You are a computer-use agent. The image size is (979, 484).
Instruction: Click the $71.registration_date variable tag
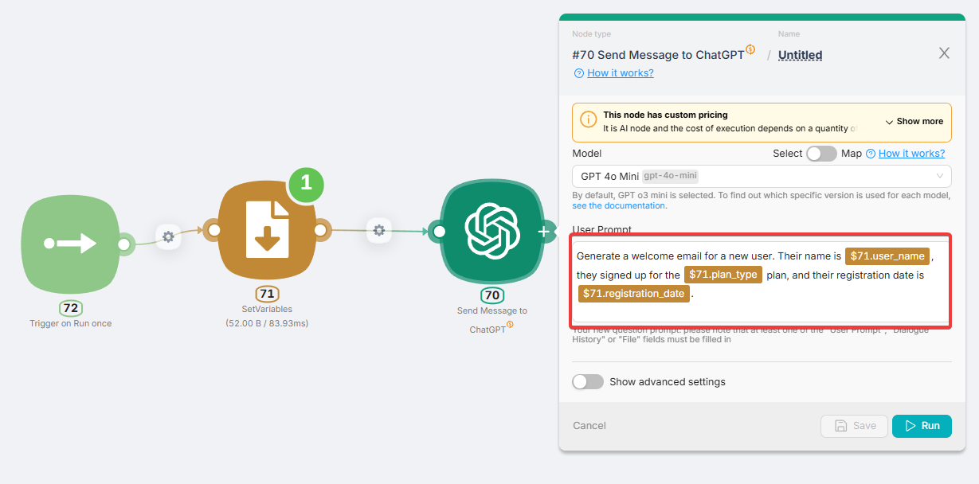(x=634, y=293)
